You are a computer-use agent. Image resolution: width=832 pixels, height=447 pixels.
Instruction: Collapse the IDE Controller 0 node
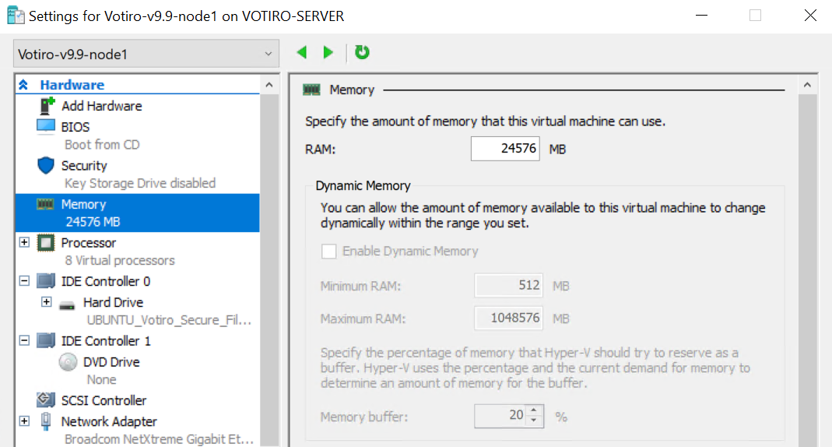(x=24, y=281)
